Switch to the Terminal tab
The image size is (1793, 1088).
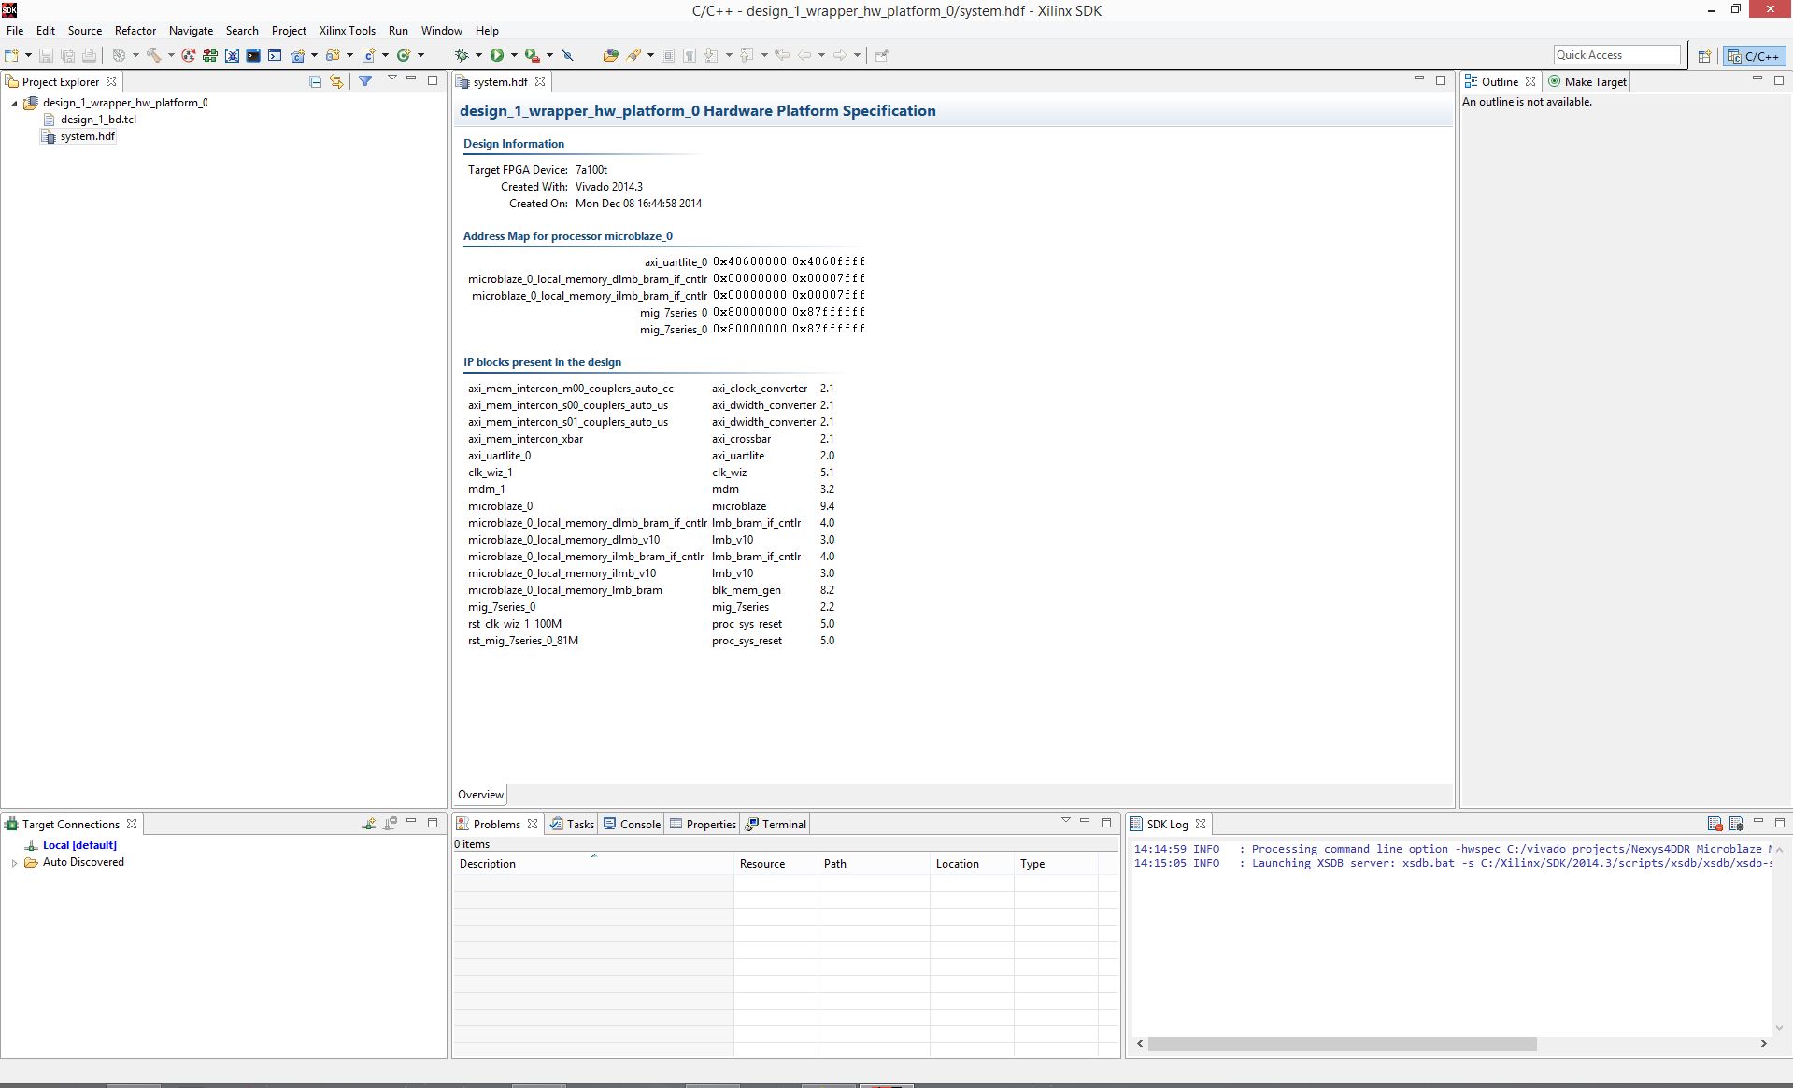pyautogui.click(x=776, y=824)
